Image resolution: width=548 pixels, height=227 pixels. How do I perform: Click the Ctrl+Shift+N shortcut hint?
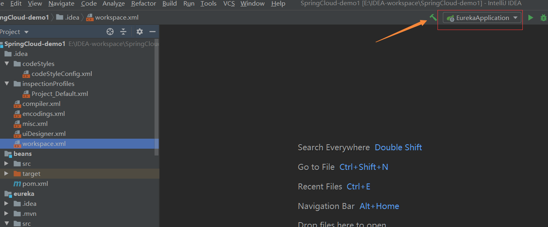point(364,167)
